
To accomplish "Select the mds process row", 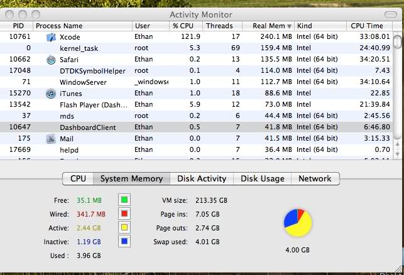I will click(x=196, y=116).
